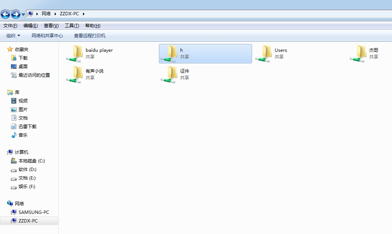Select the Users shared folder icon
The image size is (392, 234).
click(264, 54)
